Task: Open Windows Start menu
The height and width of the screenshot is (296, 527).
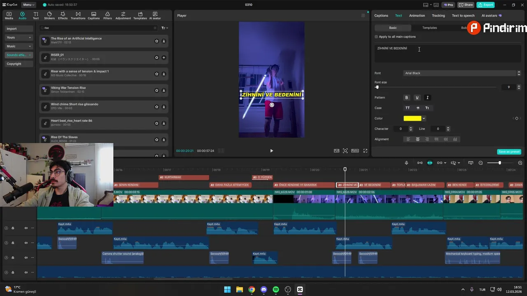Action: click(227, 289)
